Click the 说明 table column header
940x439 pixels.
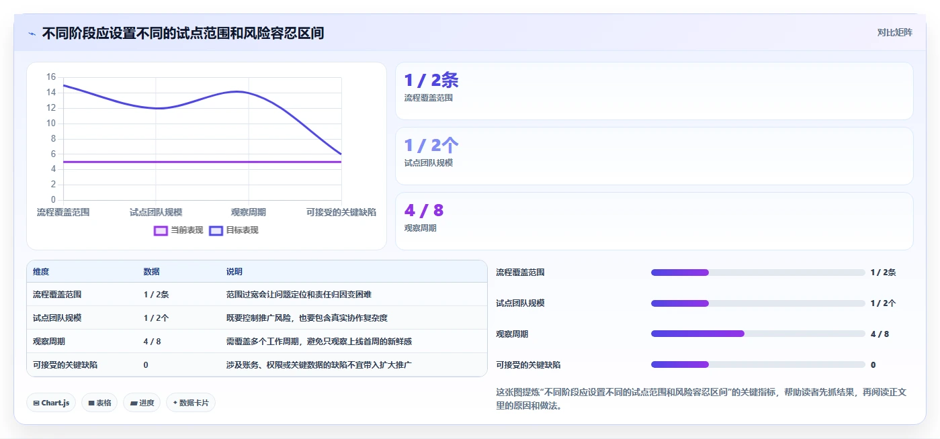click(x=234, y=272)
